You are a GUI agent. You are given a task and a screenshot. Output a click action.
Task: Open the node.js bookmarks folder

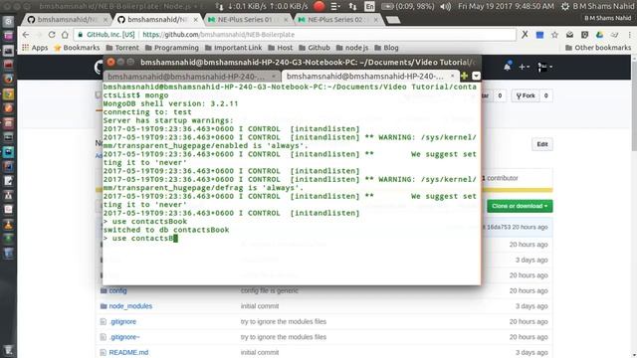(352, 48)
